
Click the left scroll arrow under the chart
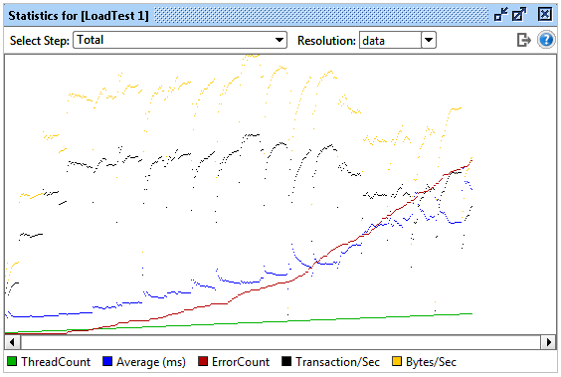click(13, 342)
